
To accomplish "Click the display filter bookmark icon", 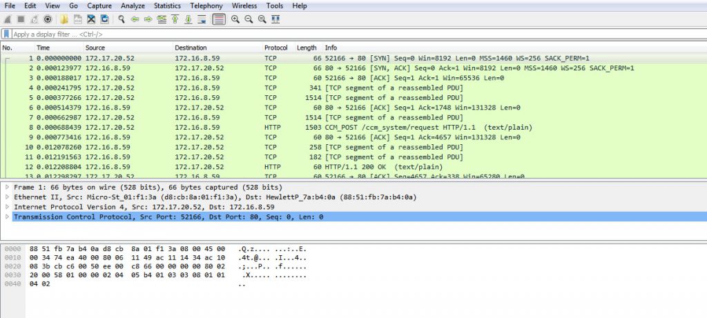I will [x=6, y=34].
